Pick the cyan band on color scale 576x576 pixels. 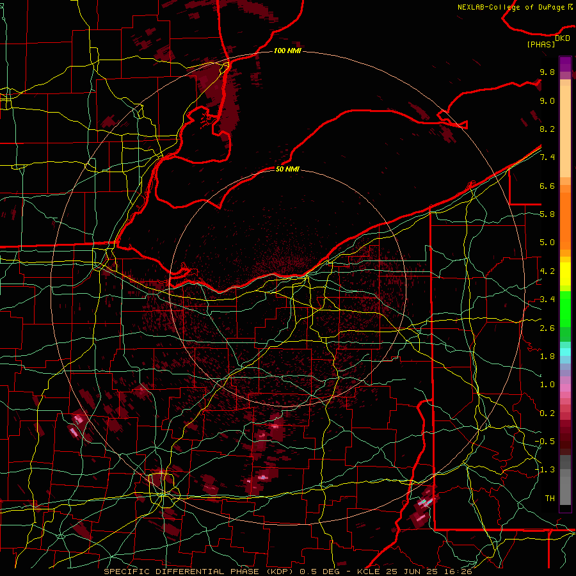coord(565,351)
